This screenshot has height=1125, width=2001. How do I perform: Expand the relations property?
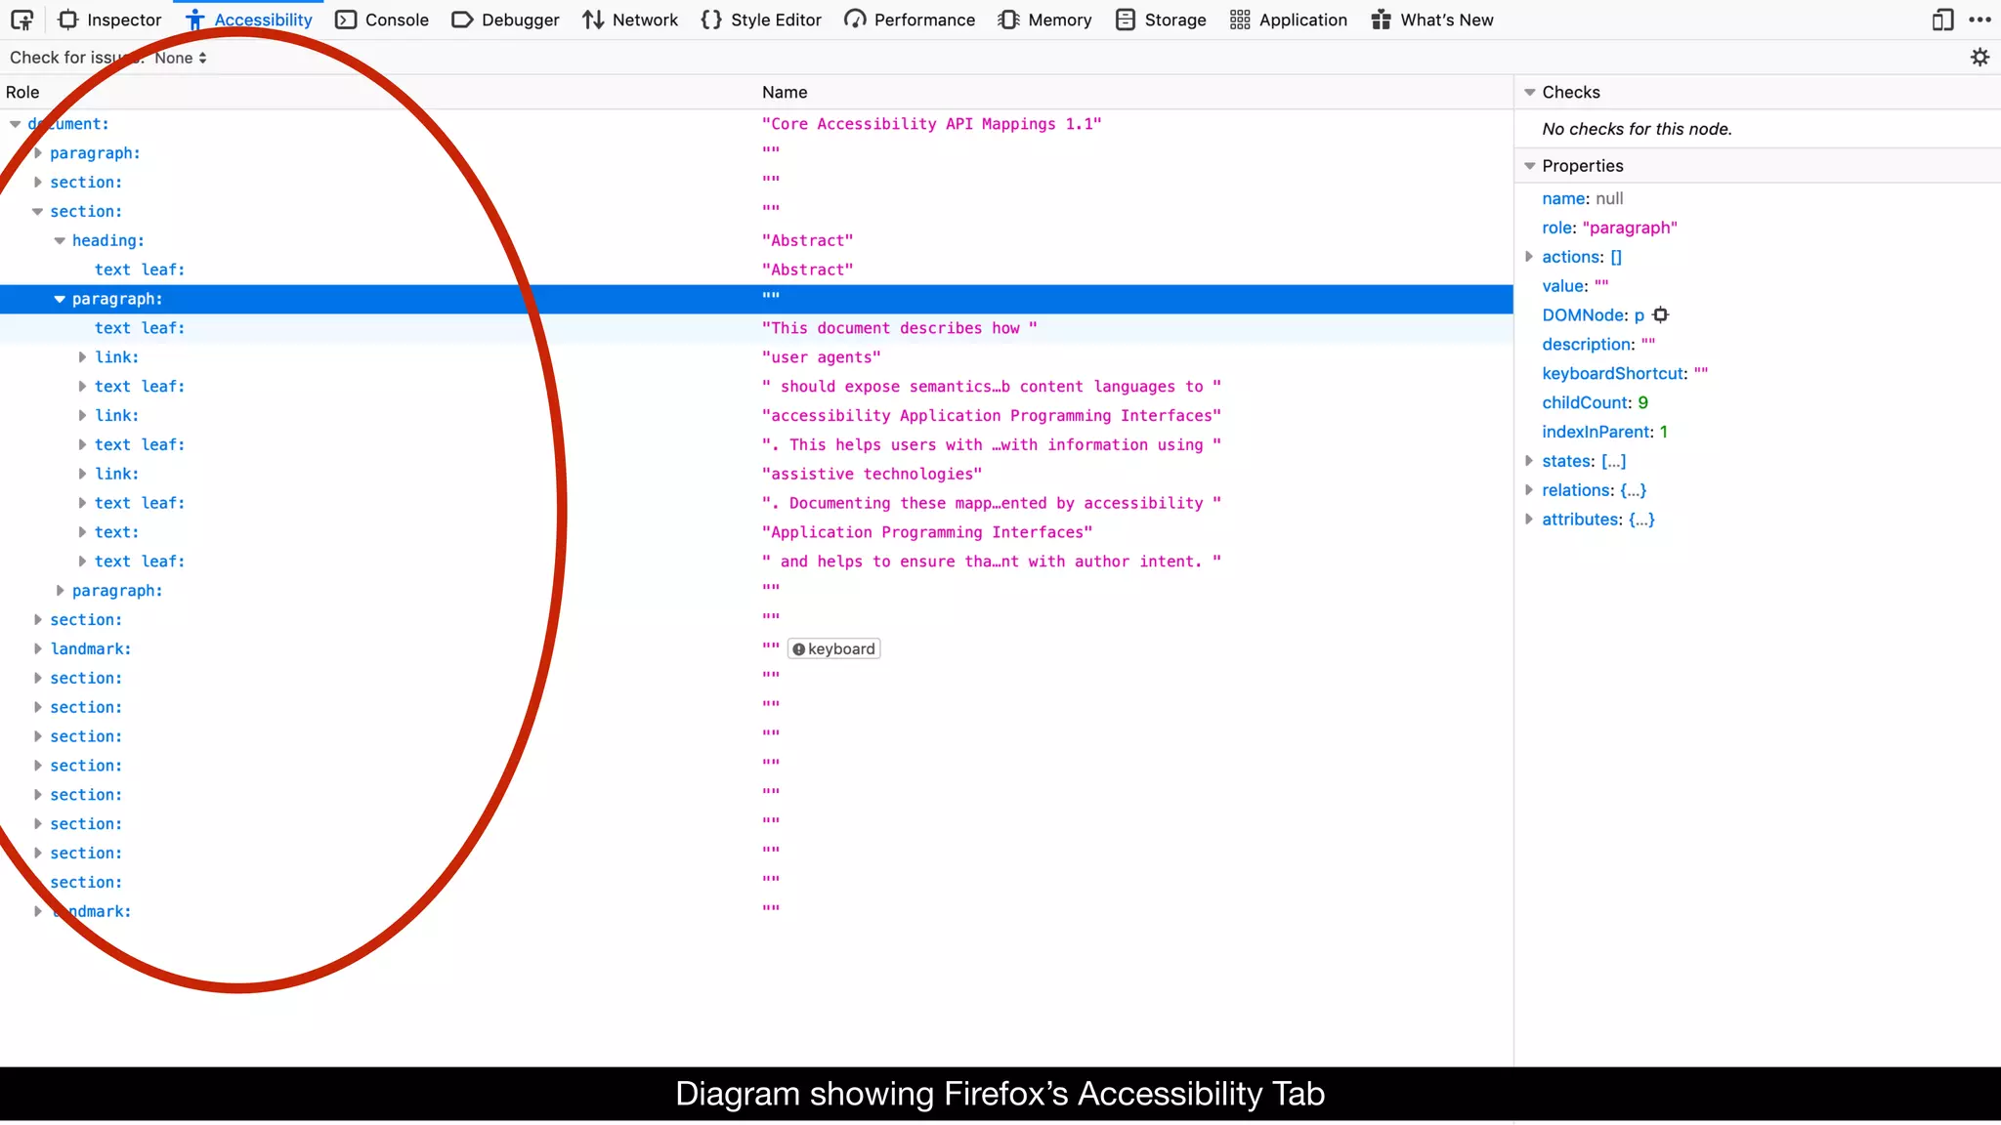point(1529,490)
